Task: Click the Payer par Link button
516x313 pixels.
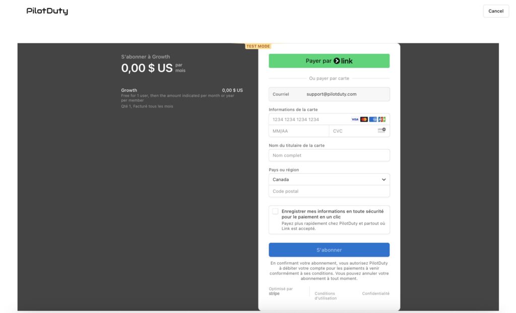Action: [329, 60]
